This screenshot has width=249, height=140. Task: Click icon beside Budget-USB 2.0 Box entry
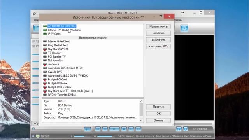pos(45,87)
